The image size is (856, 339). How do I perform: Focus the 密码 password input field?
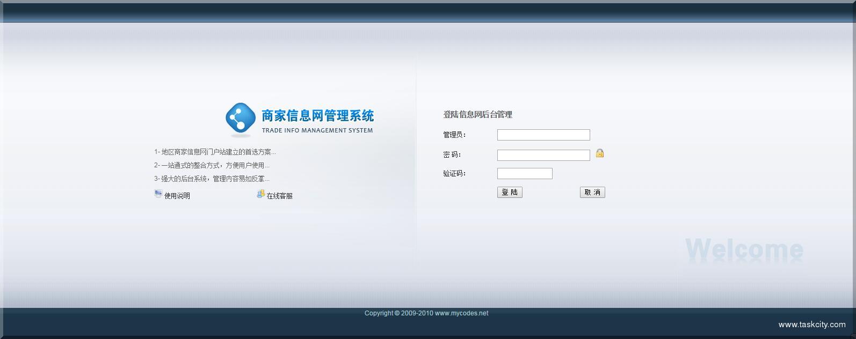[x=543, y=156]
